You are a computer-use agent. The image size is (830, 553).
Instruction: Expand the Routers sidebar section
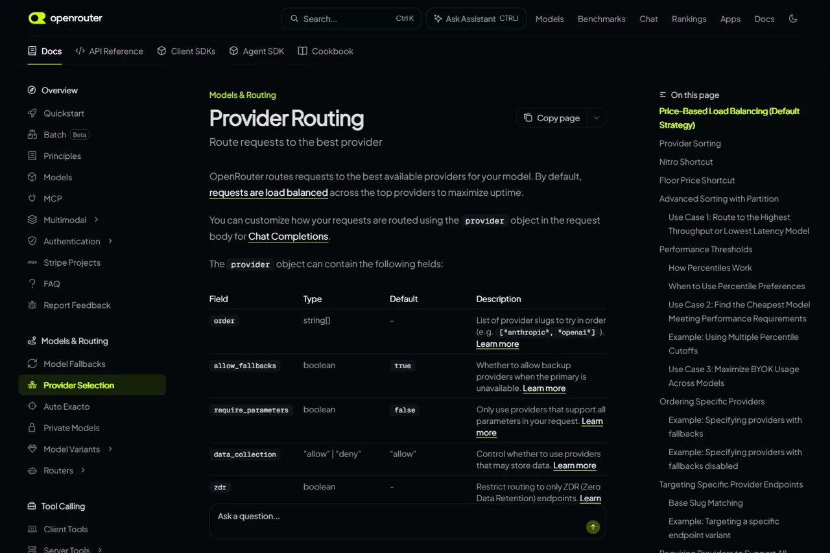point(83,471)
